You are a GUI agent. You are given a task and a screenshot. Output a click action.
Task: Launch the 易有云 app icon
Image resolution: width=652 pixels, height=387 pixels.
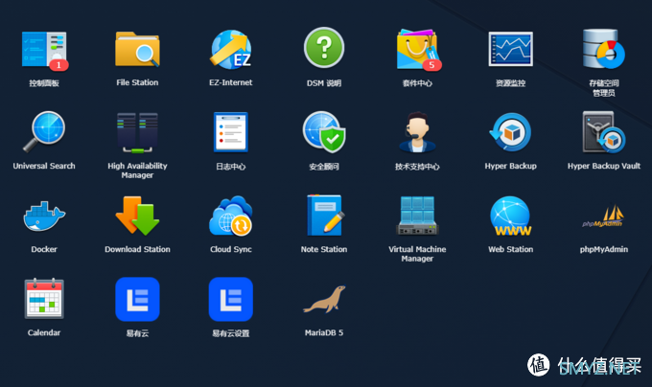click(137, 300)
